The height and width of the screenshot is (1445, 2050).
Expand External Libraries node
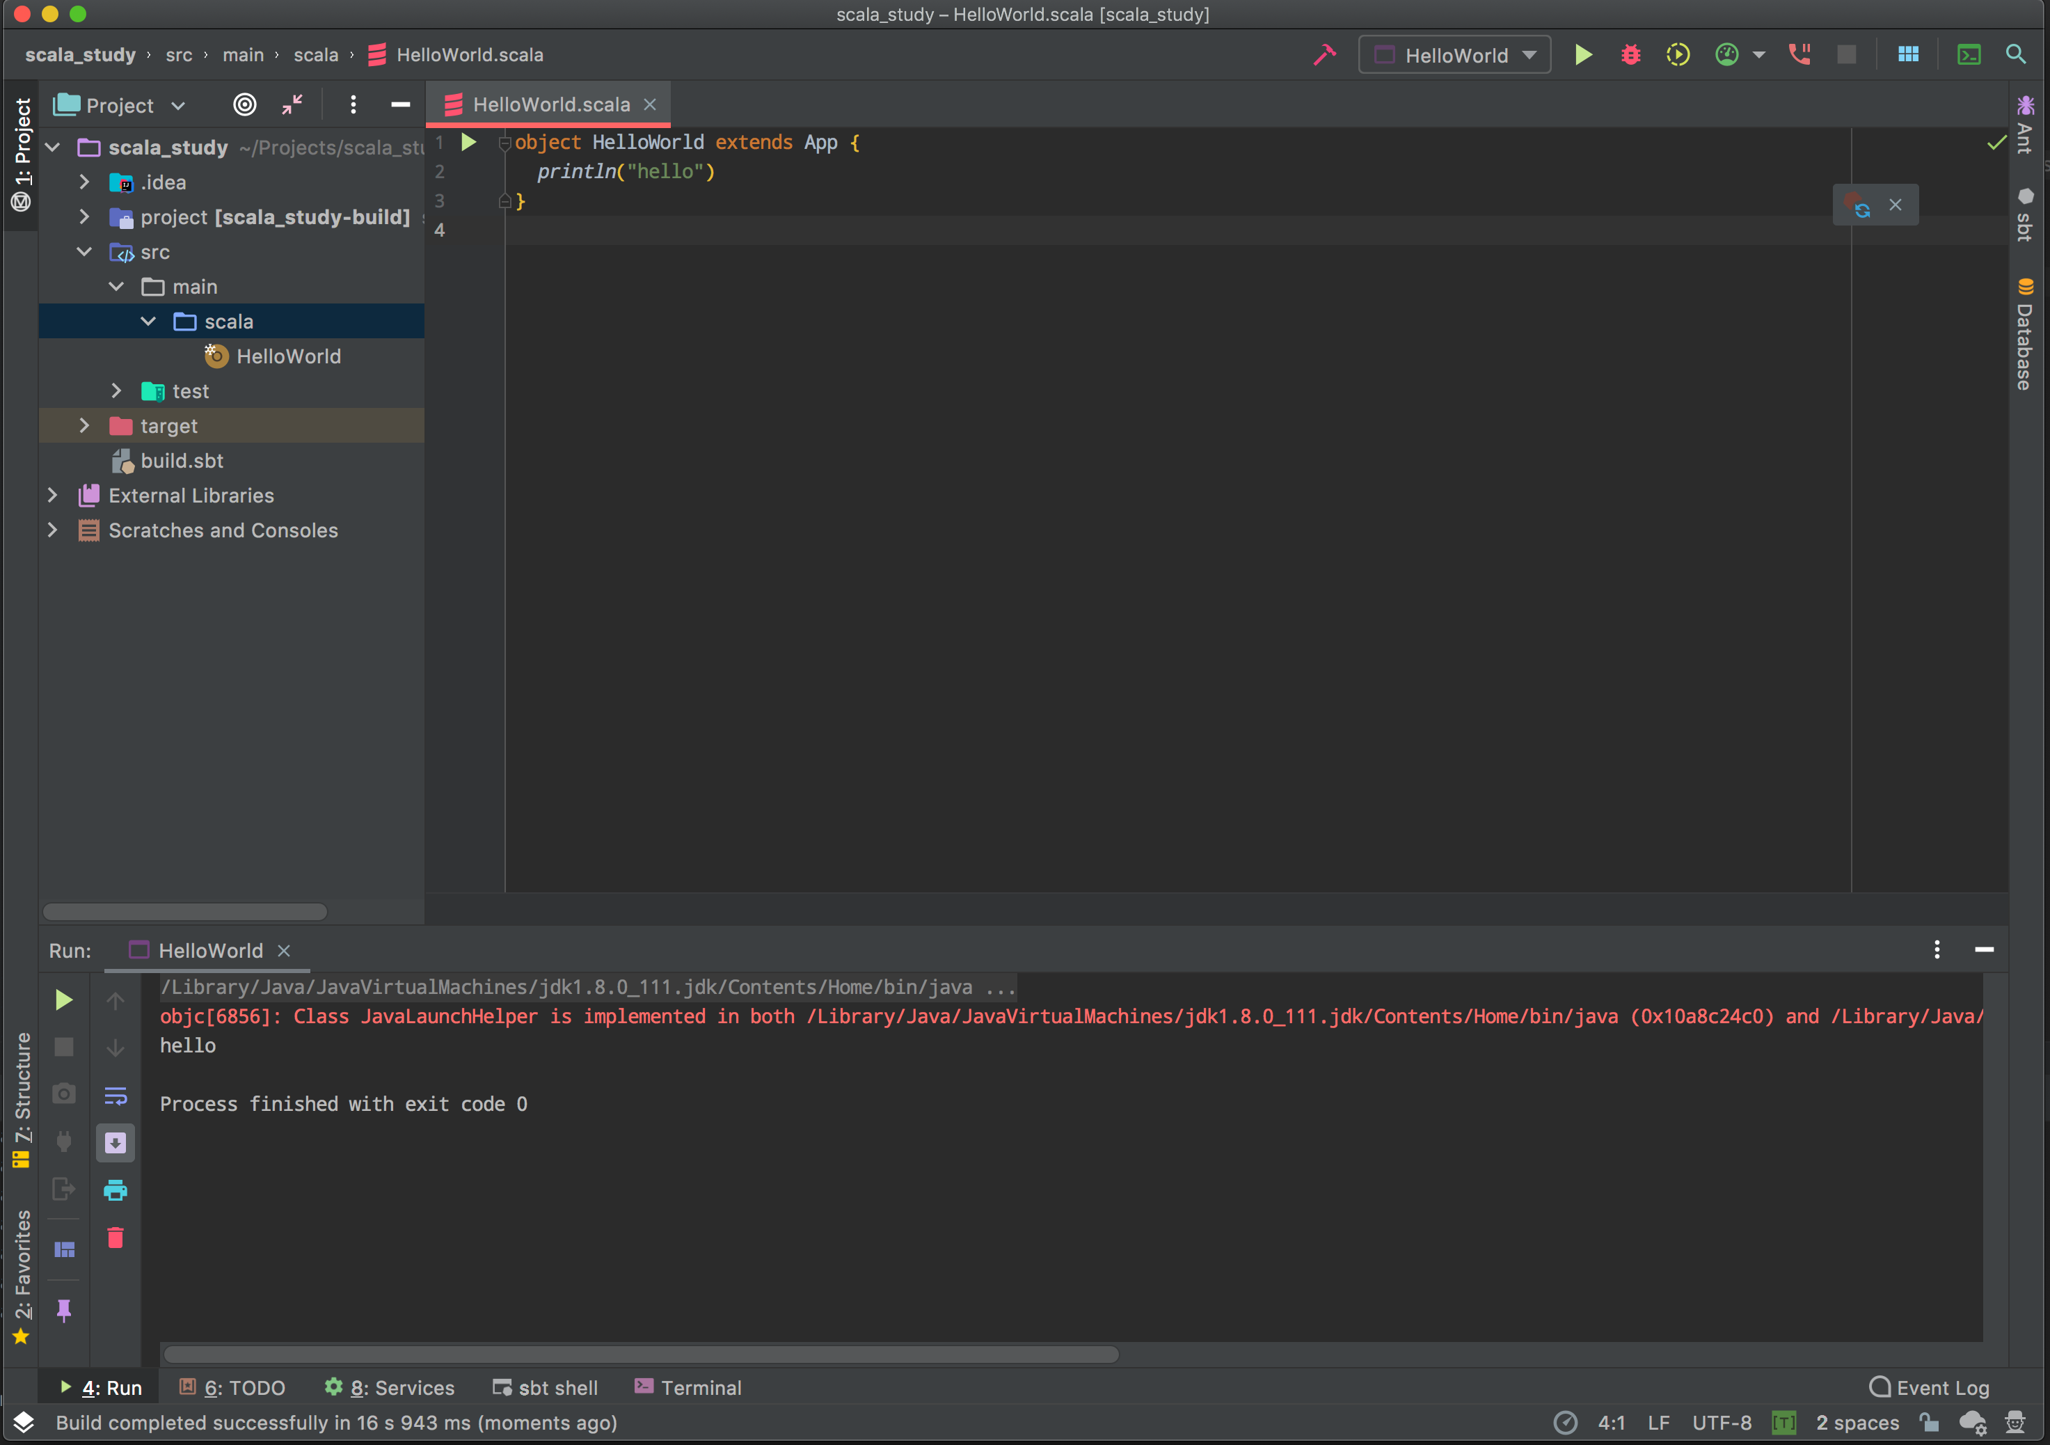pos(51,496)
